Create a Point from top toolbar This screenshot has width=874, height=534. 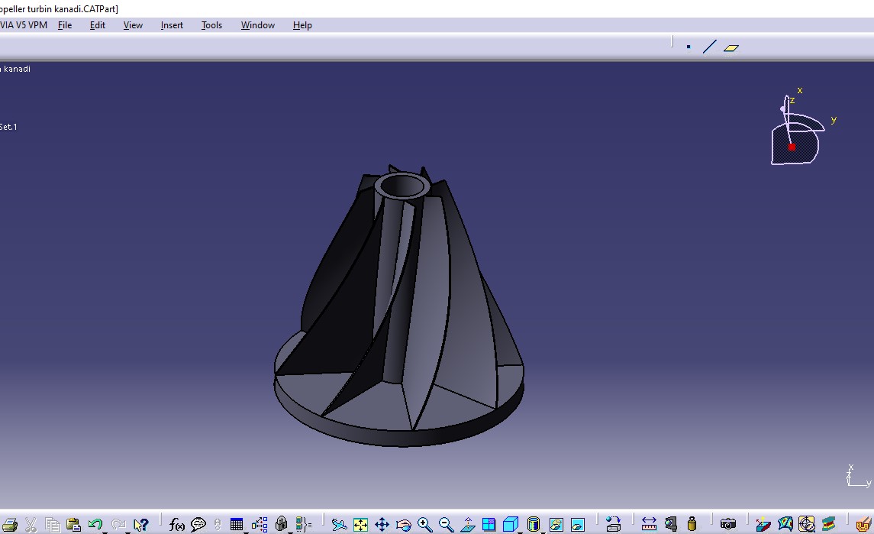(689, 47)
